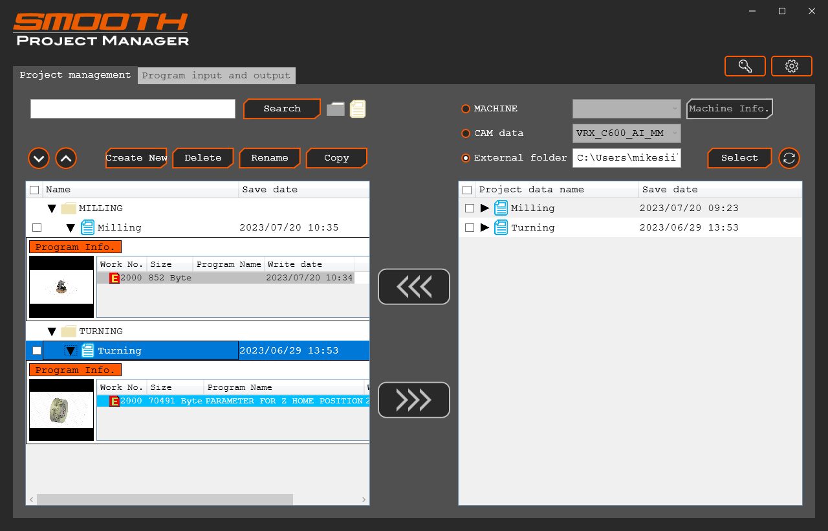This screenshot has width=828, height=531.
Task: Tick the checkbox for left Milling project
Action: click(x=37, y=228)
